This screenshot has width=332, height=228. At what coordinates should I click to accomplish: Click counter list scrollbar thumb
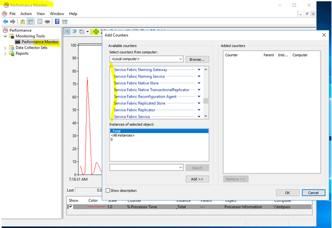(x=206, y=101)
